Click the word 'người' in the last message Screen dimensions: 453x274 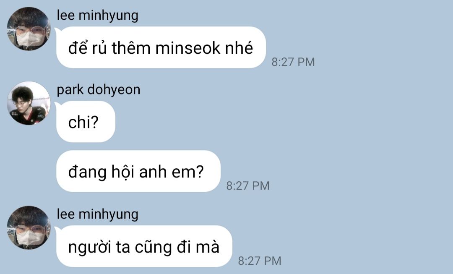[x=90, y=248]
